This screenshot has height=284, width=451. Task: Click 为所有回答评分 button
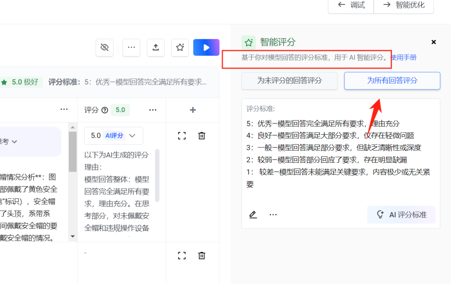point(392,81)
